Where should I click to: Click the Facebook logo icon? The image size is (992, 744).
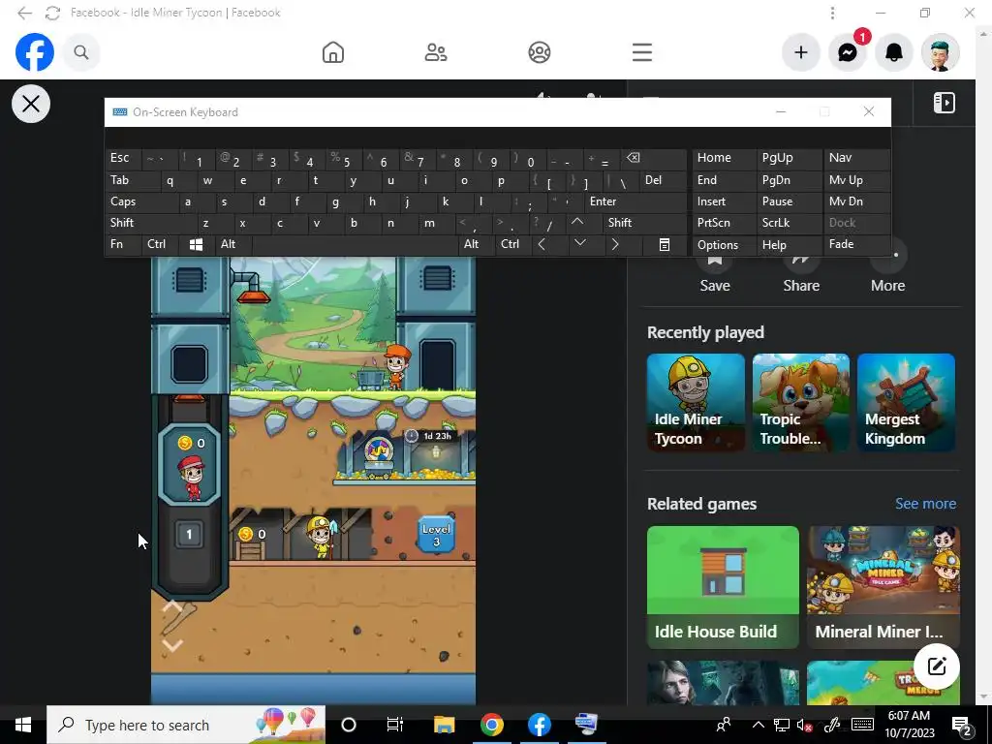(34, 52)
